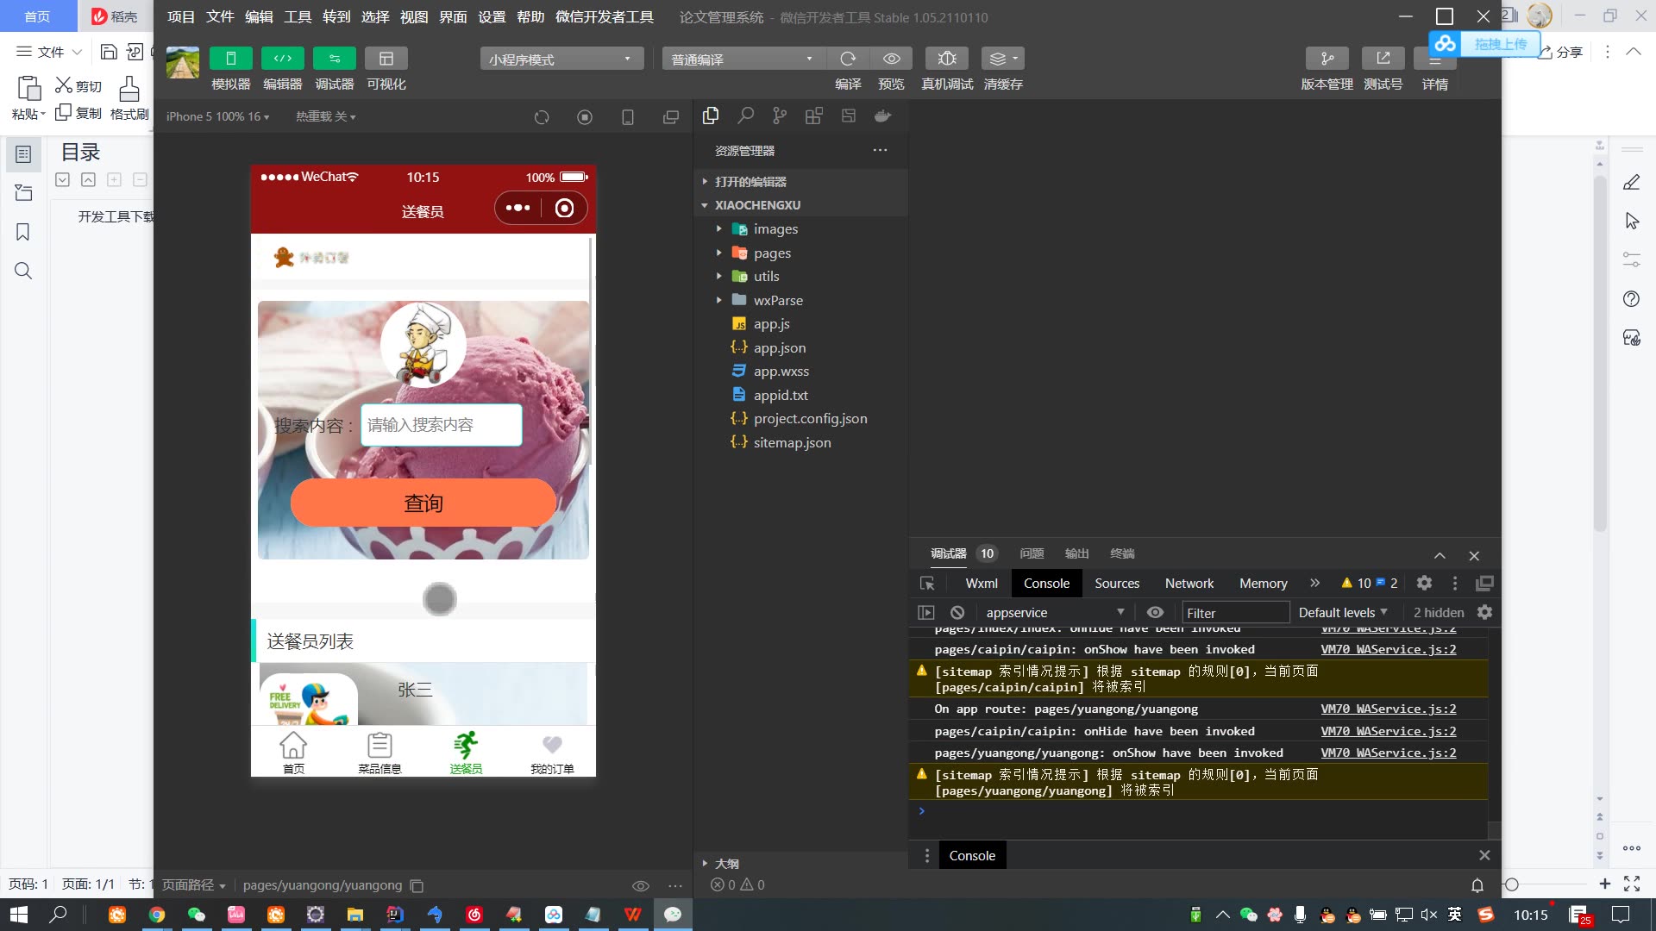Click version management (版本管理) icon

[x=1327, y=59]
